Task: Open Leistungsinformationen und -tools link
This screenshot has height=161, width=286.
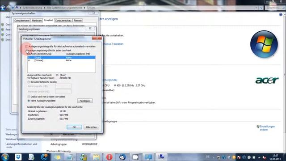Action: pyautogui.click(x=21, y=145)
